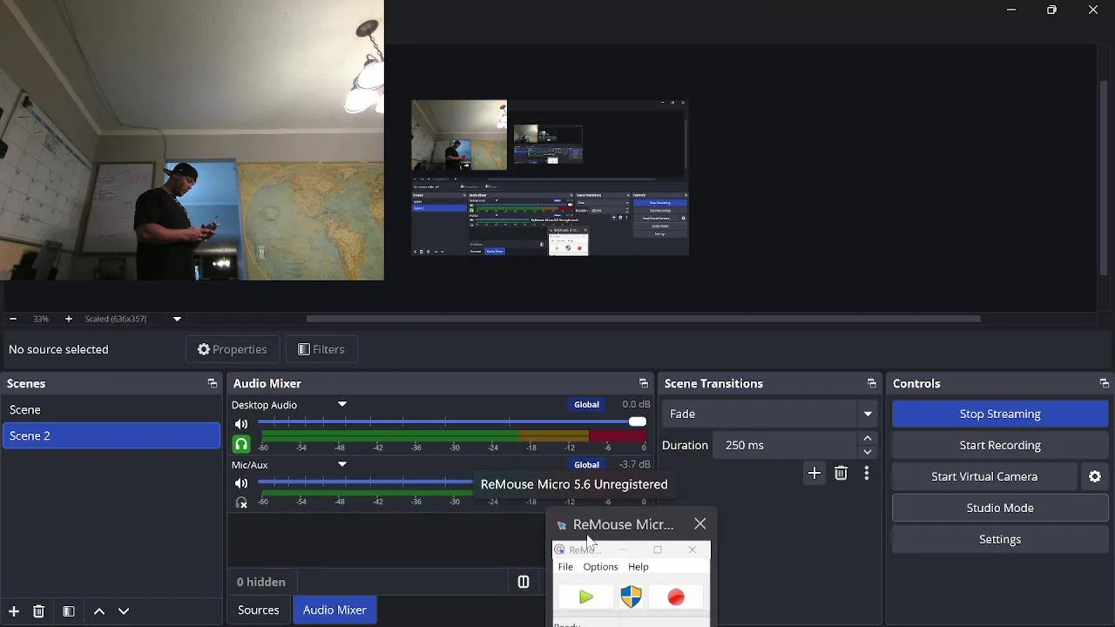This screenshot has width=1115, height=627.
Task: Select the screen capture source in preview
Action: pos(550,178)
